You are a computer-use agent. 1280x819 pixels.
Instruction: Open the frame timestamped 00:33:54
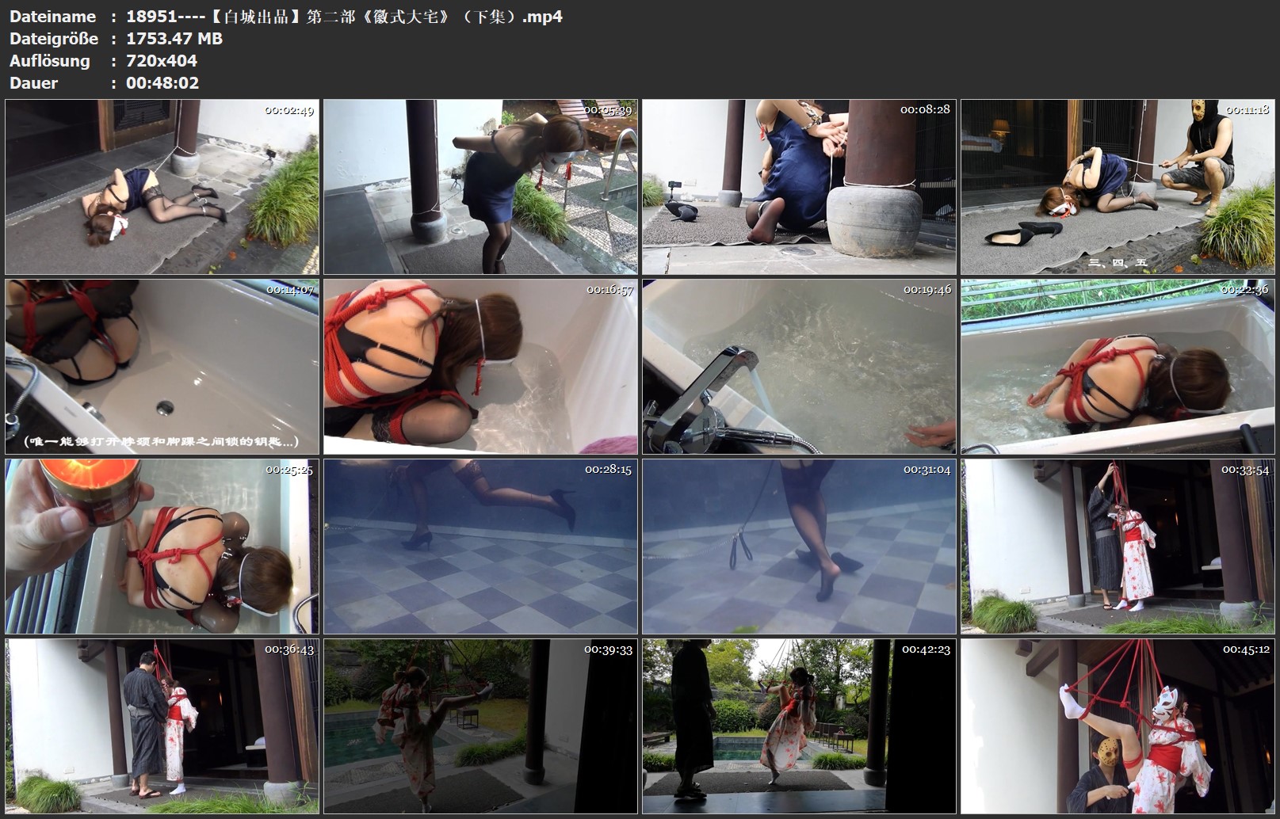tap(1118, 547)
